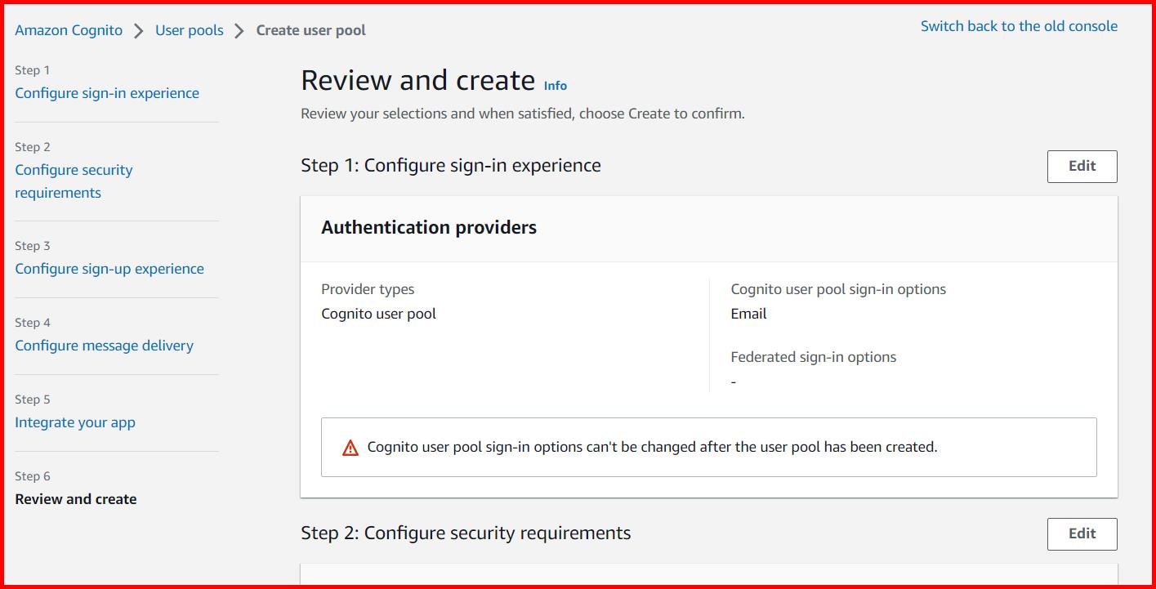Select Step 2 Configure security requirements

click(74, 169)
